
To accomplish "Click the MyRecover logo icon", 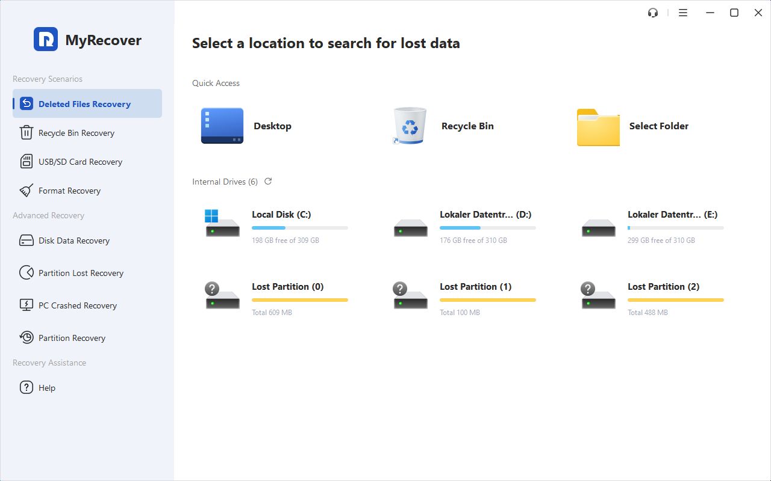I will click(46, 40).
